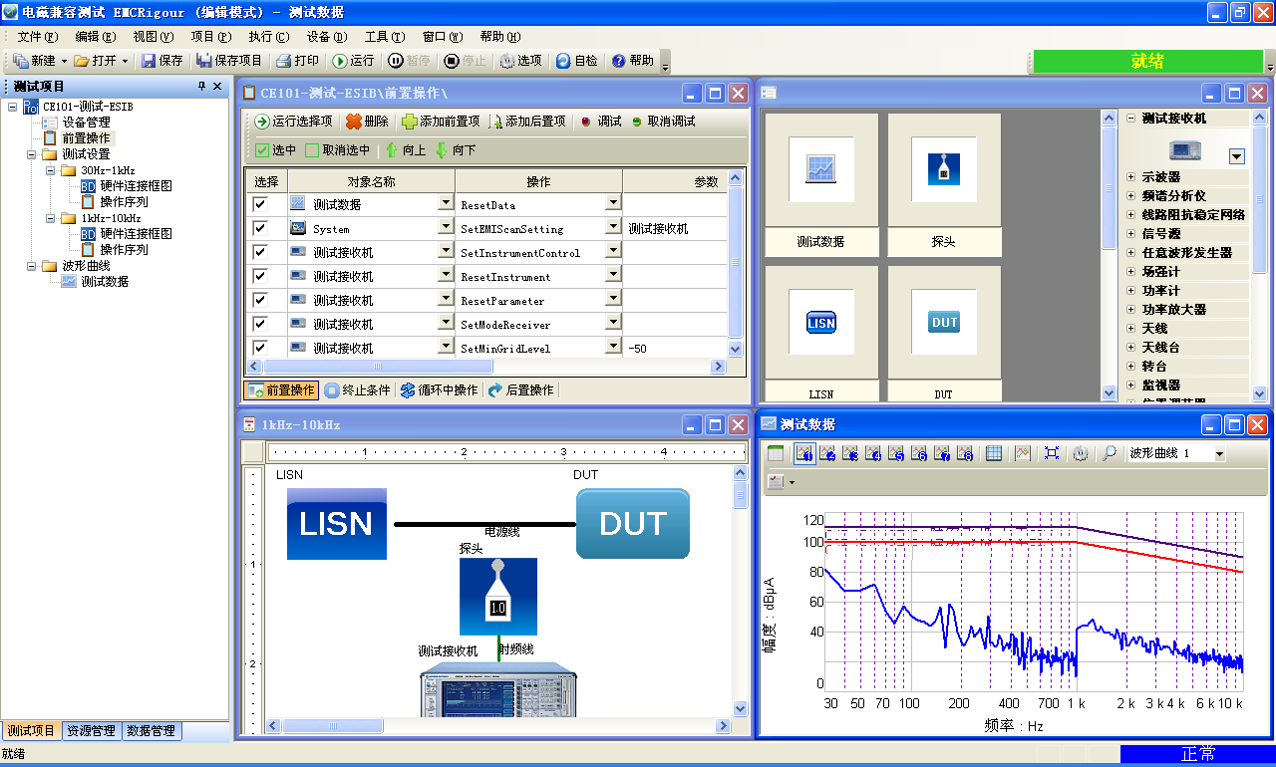Click the 保存 (Save) disk icon
Viewport: 1276px width, 767px height.
(x=149, y=61)
